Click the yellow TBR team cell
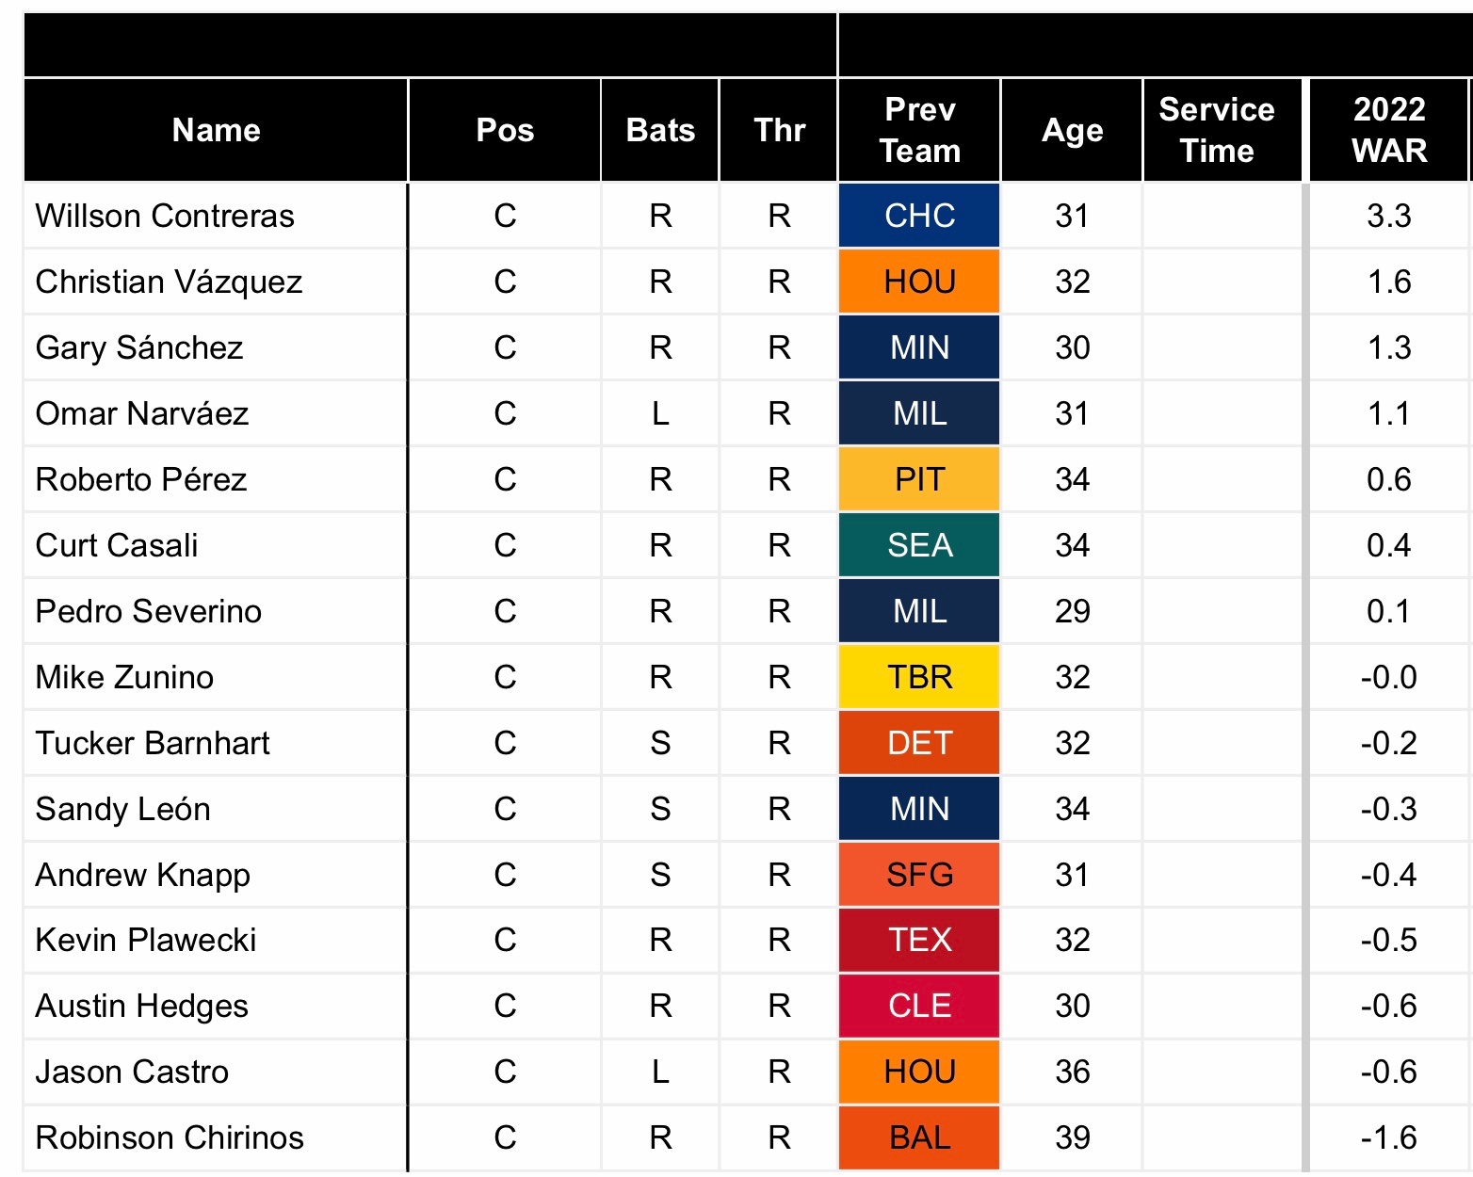This screenshot has width=1473, height=1177. click(x=919, y=677)
